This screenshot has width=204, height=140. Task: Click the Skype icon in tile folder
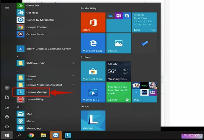coord(127,16)
